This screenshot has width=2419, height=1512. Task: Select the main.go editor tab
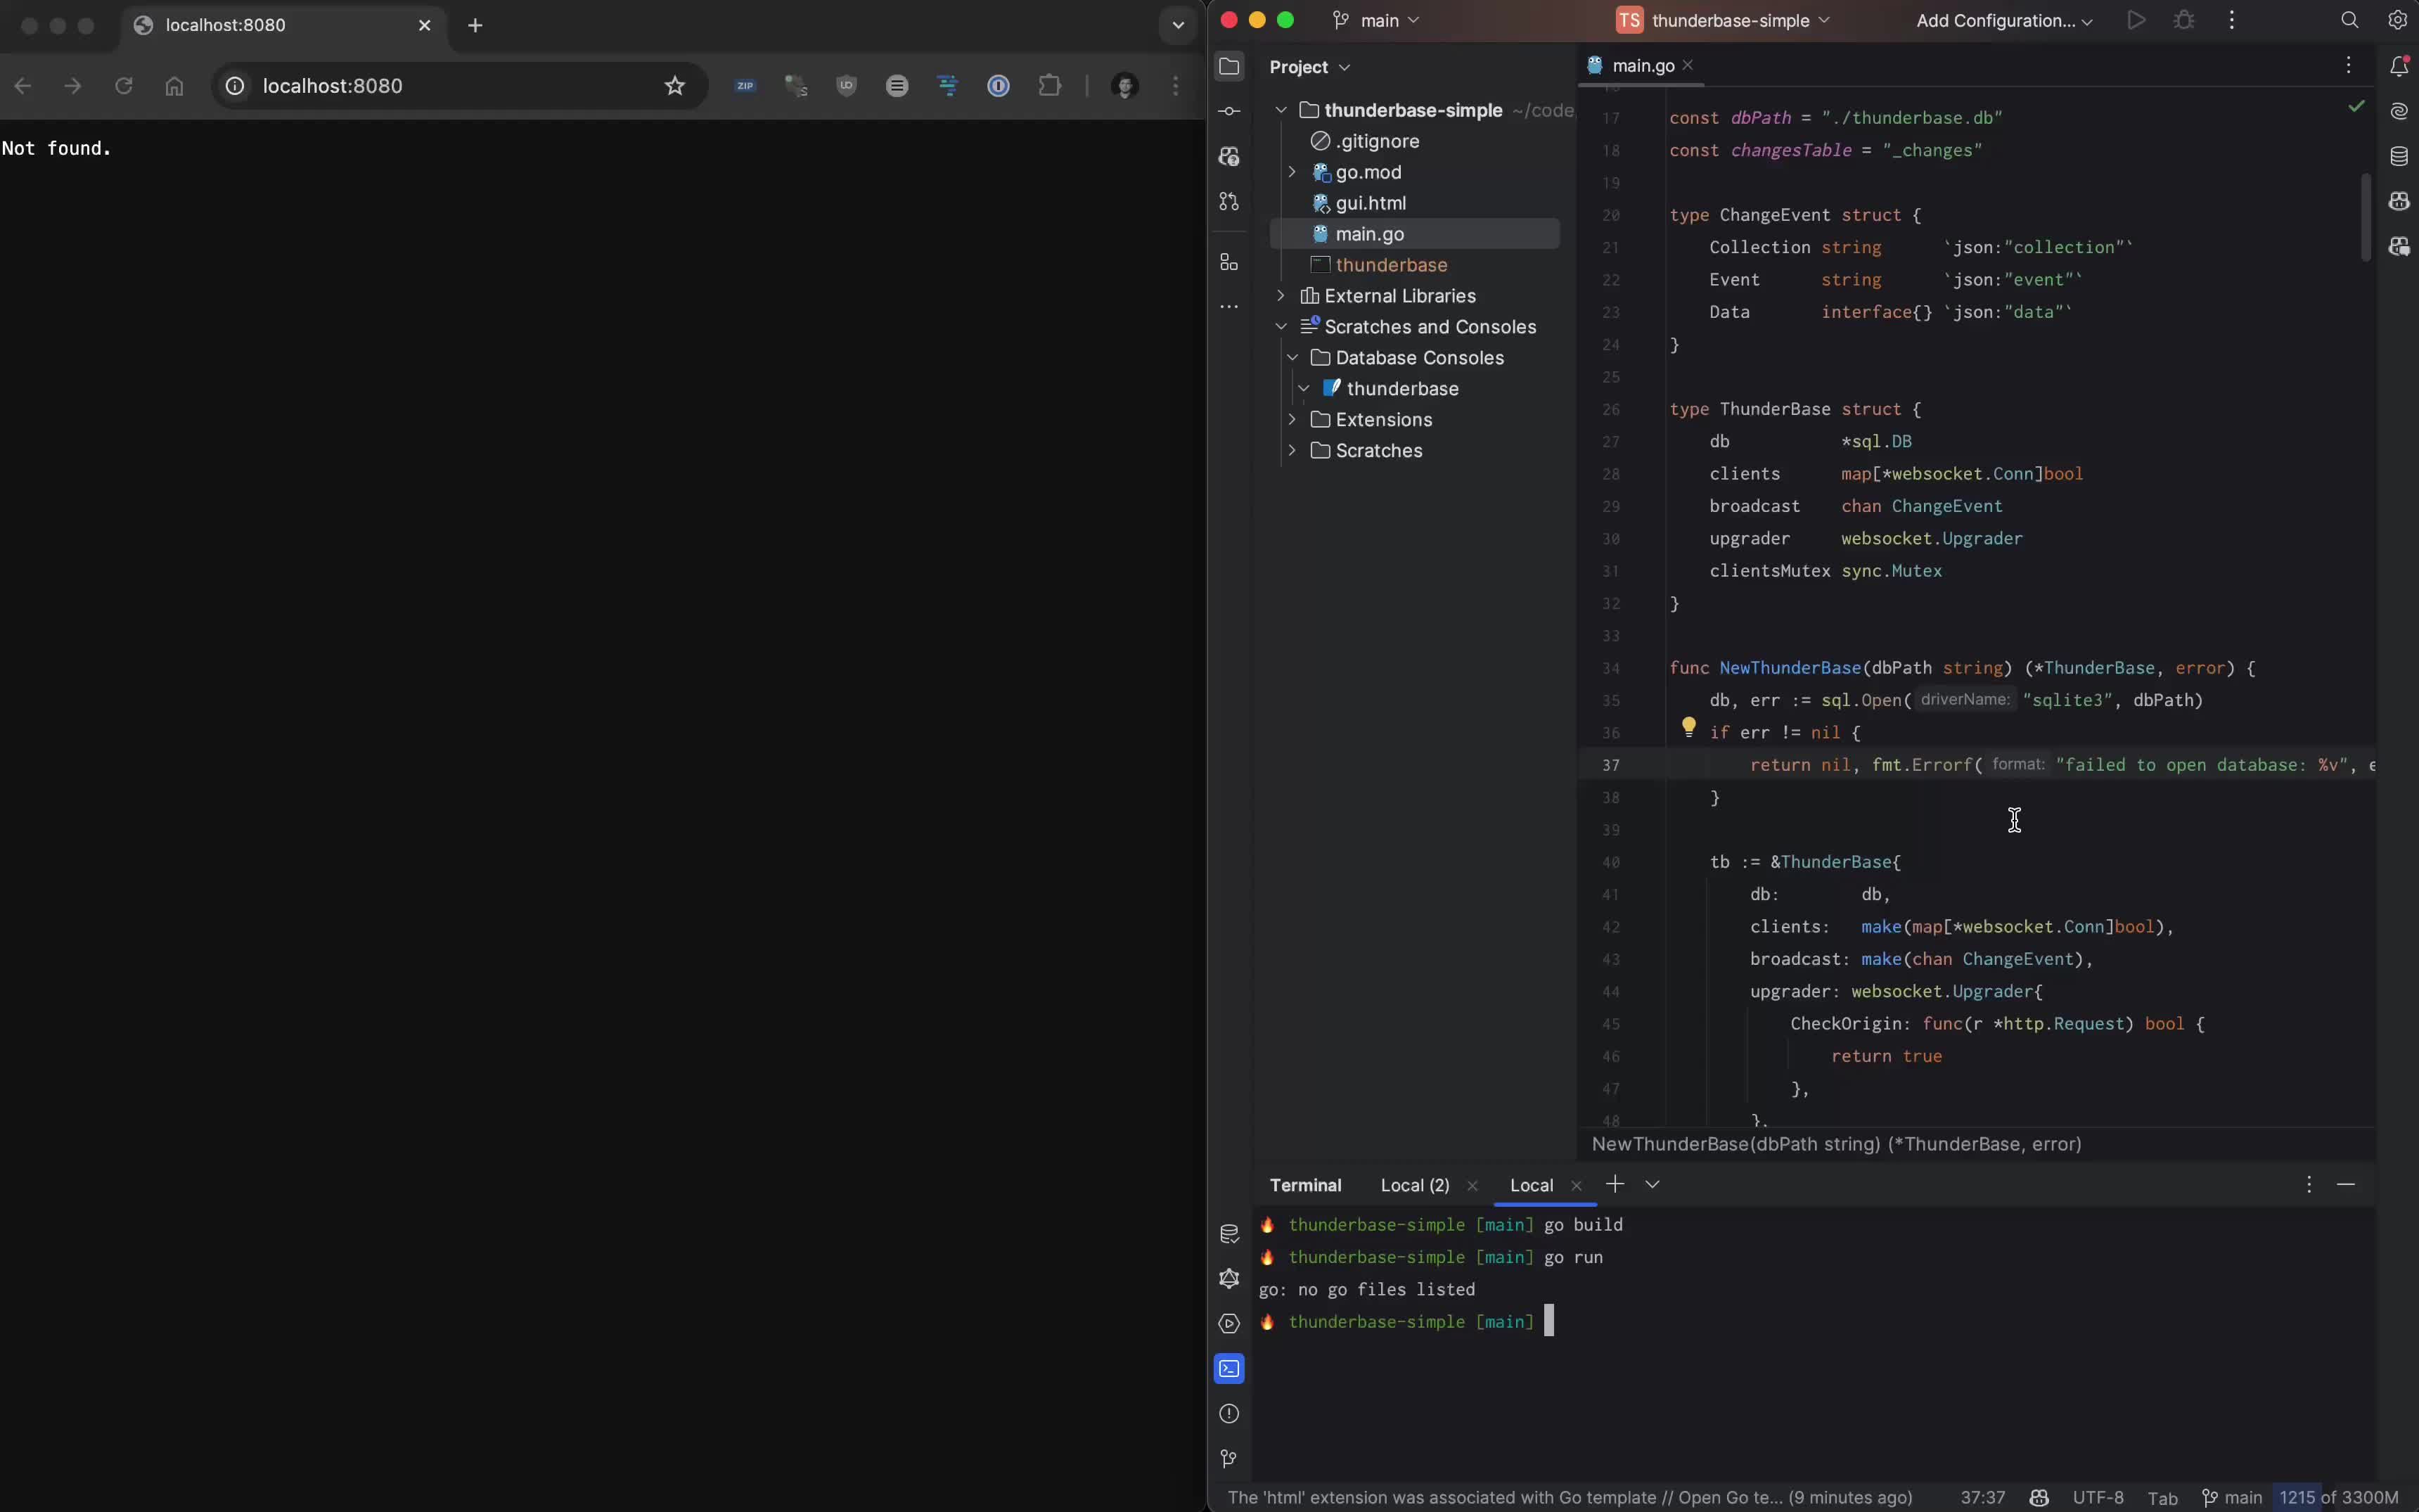(1643, 66)
